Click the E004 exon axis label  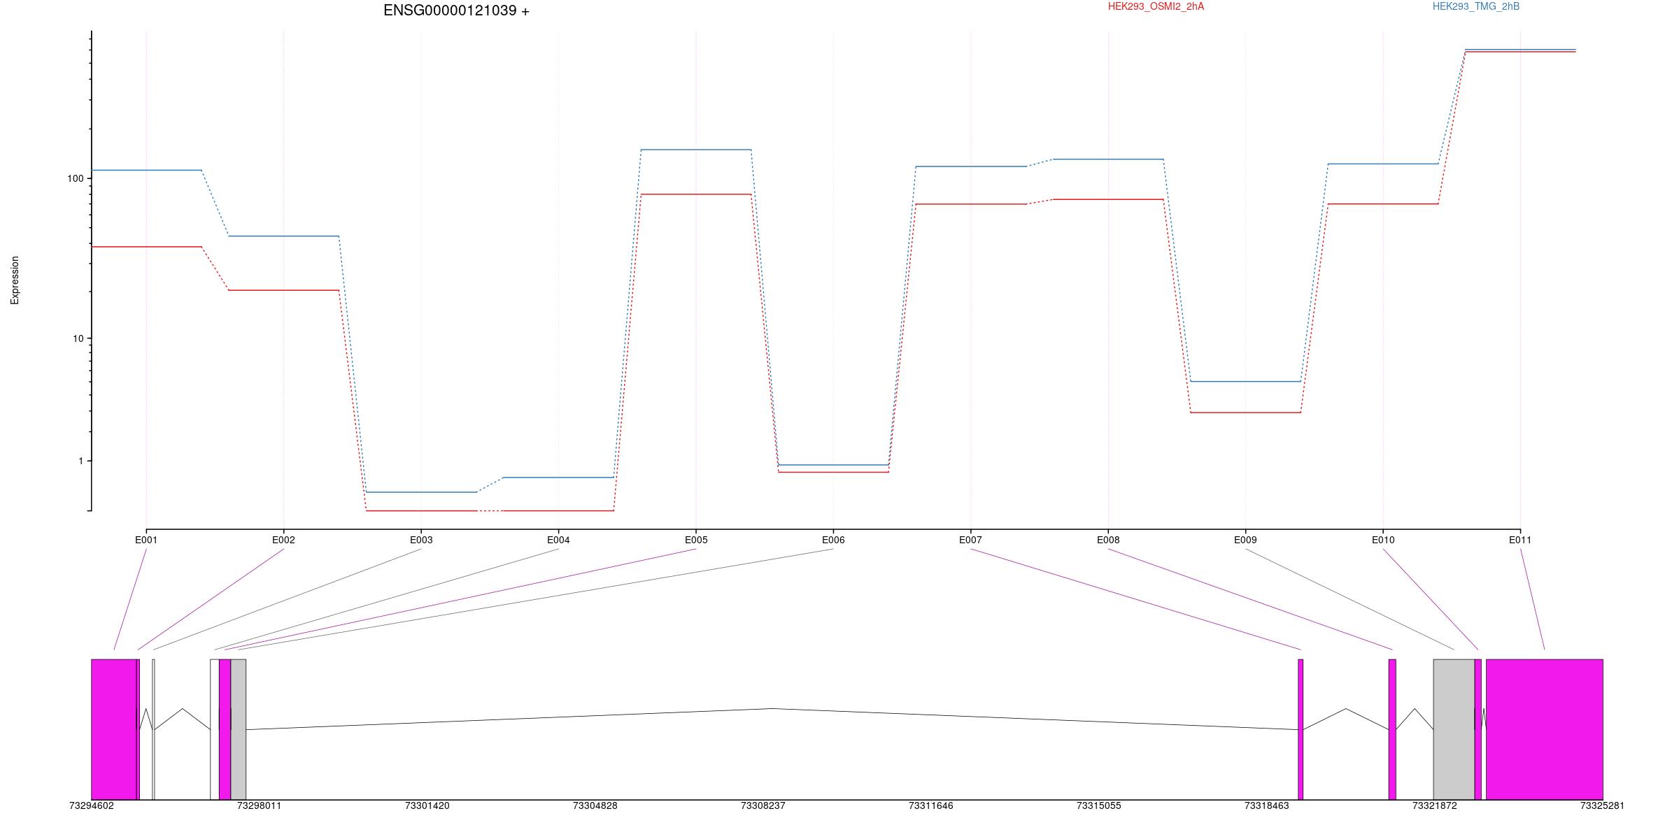tap(558, 540)
